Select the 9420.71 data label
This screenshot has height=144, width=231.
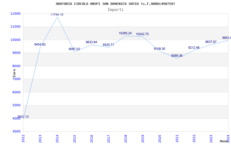(108, 45)
